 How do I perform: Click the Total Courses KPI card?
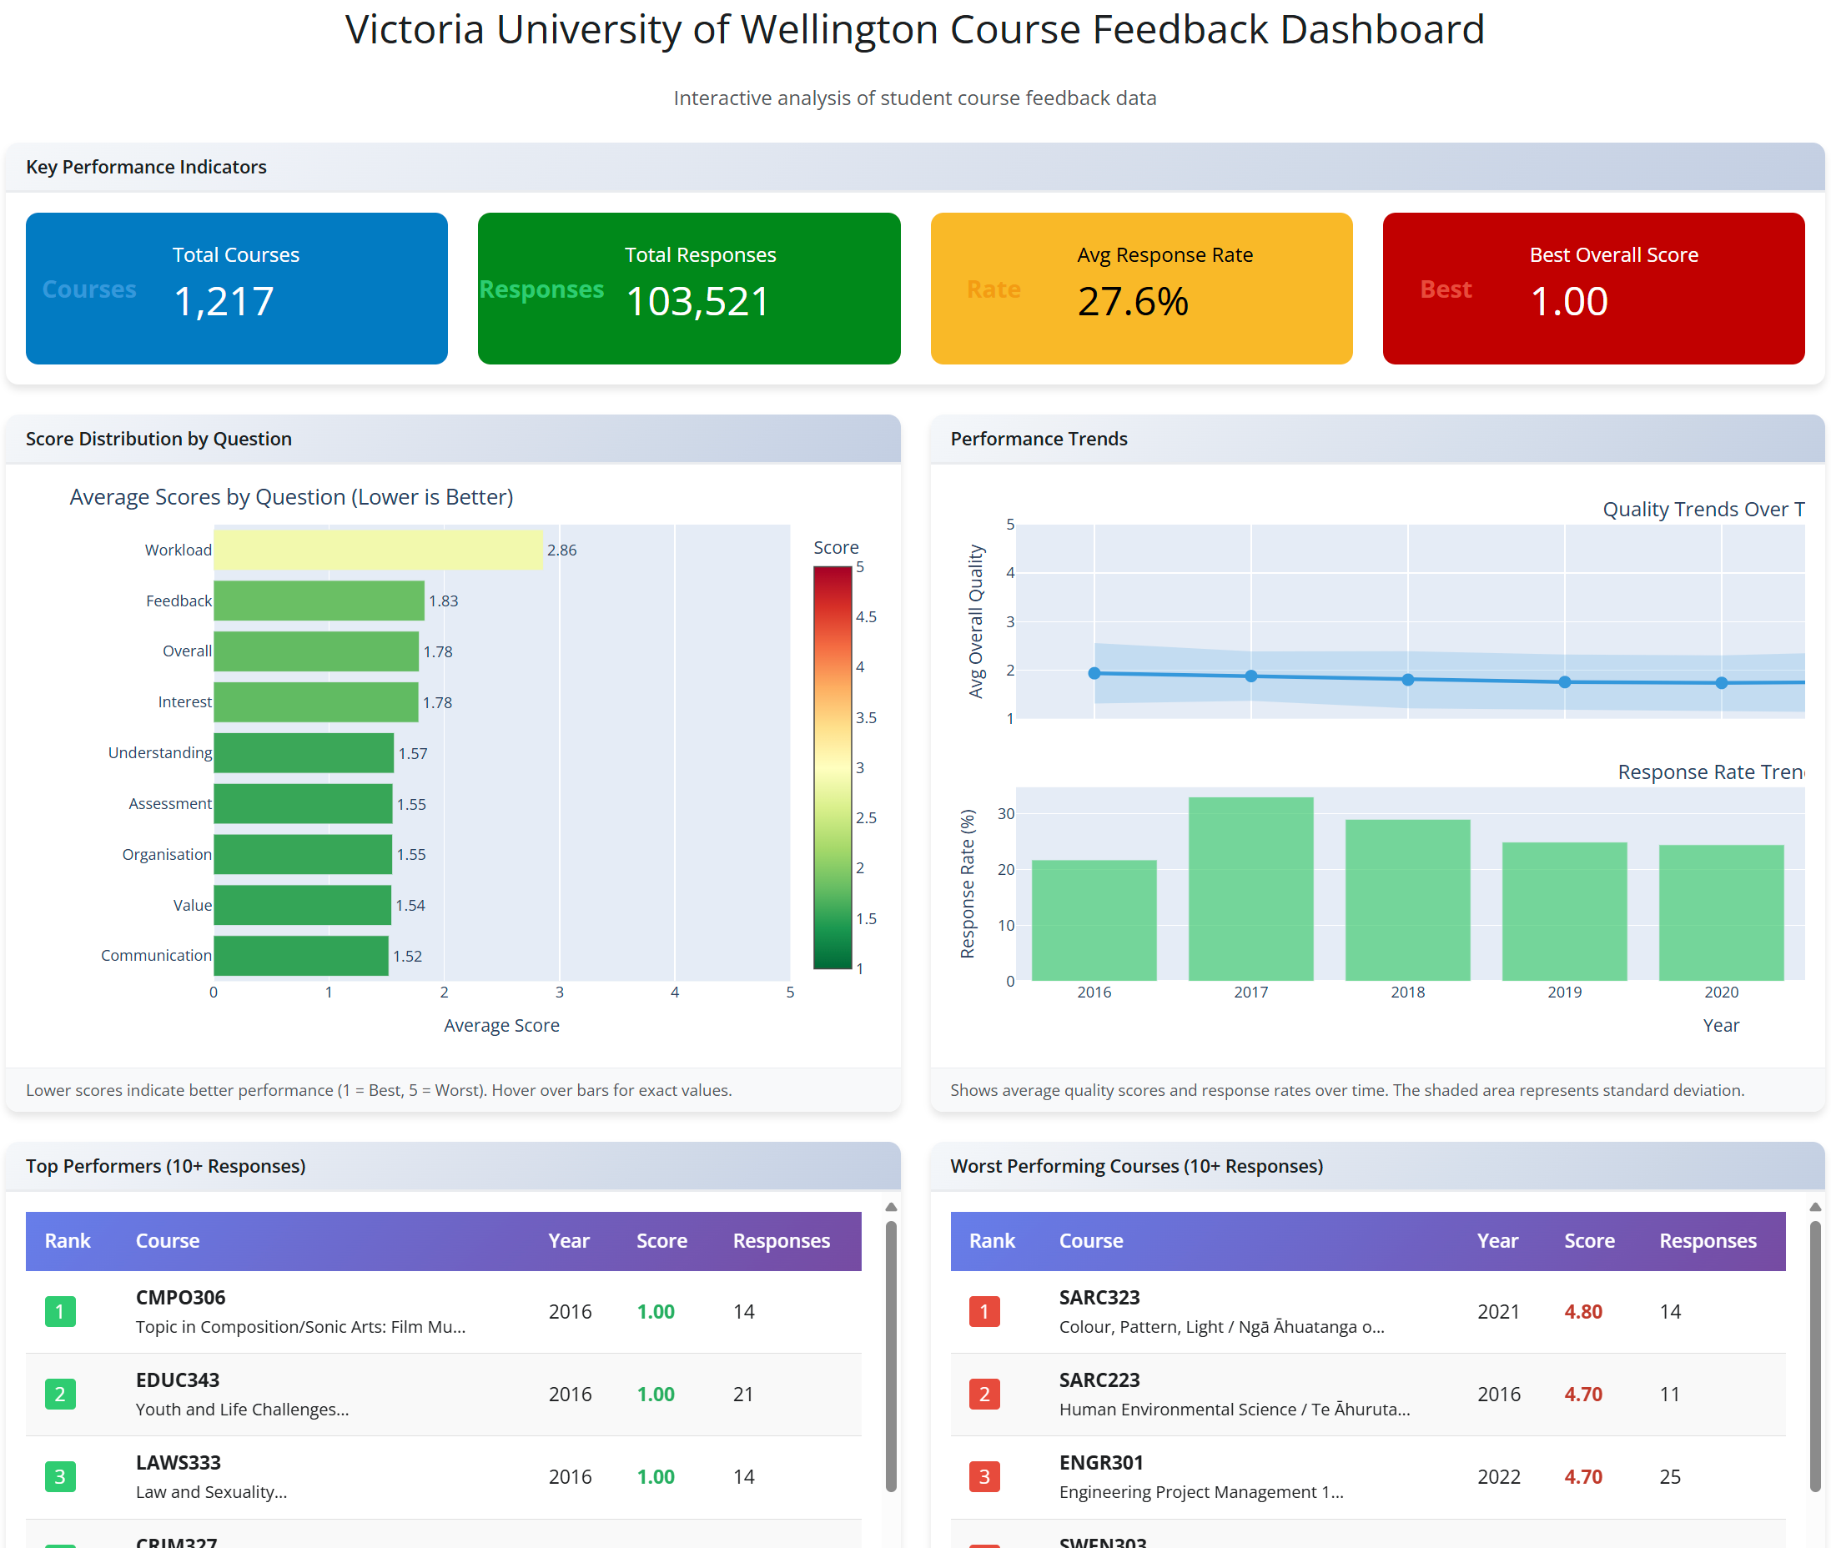pos(236,288)
